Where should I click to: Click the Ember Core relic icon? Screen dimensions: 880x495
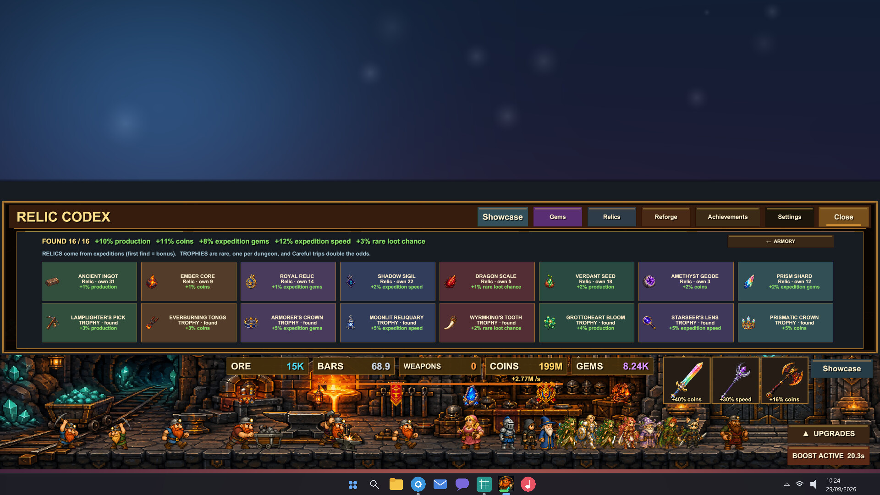pyautogui.click(x=152, y=281)
